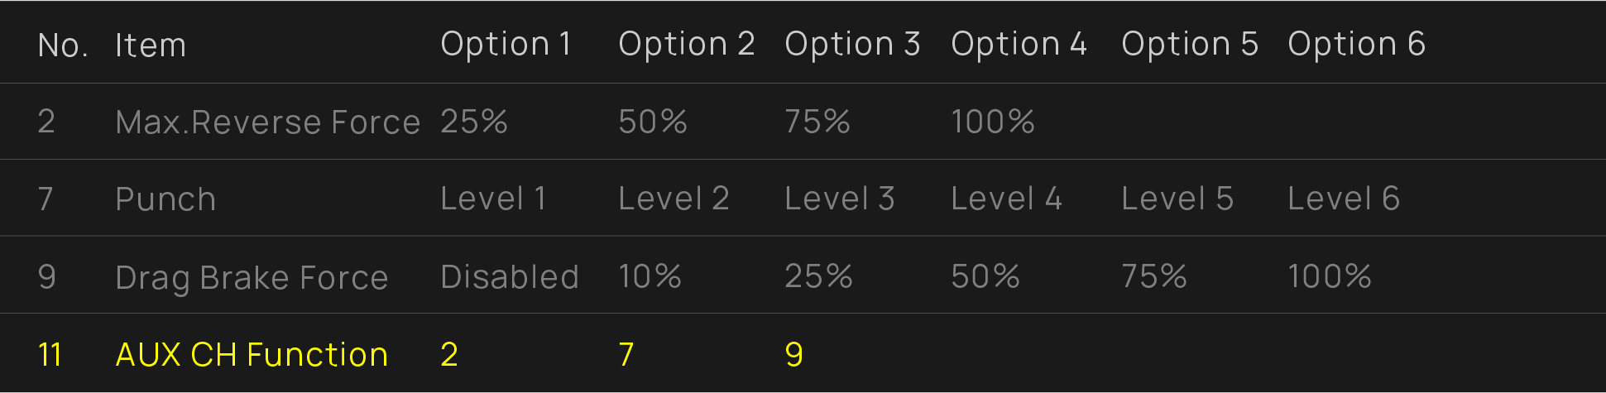
Task: Select the Drag Brake Force row label
Action: tap(252, 277)
